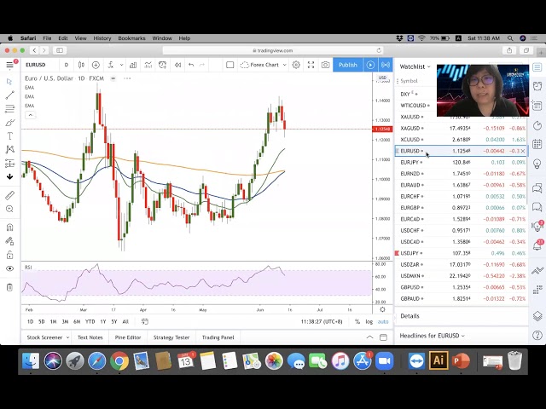Open the Pine Editor tab
546x409 pixels.
click(x=128, y=337)
